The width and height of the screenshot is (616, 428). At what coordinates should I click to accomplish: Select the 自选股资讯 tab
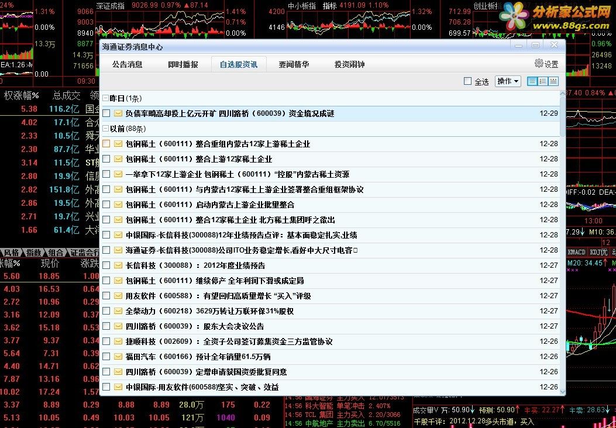click(x=239, y=64)
